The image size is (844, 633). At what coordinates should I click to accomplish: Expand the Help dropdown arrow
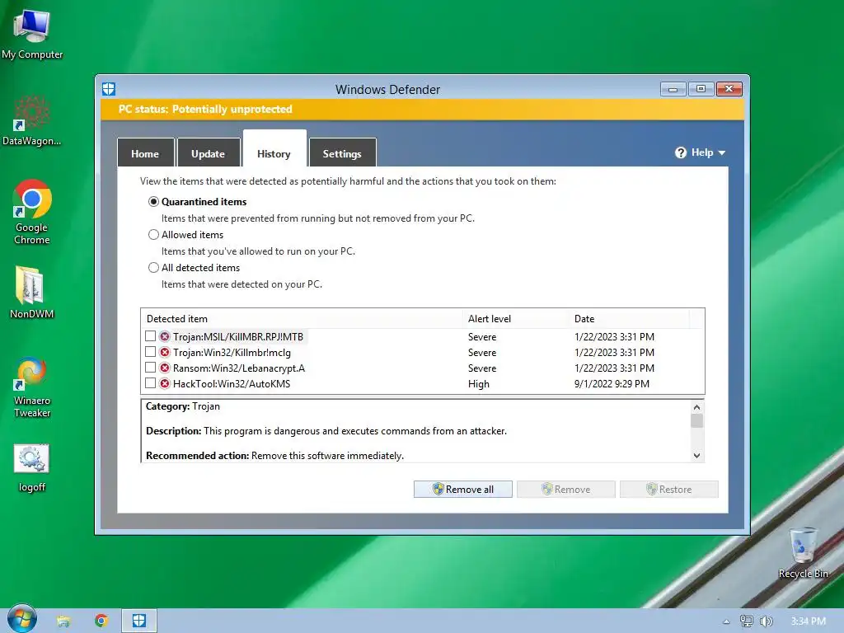pos(722,152)
